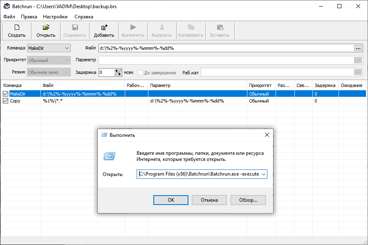368x245 pixels.
Task: Click the delay value 0 in Copy row
Action: coord(316,101)
